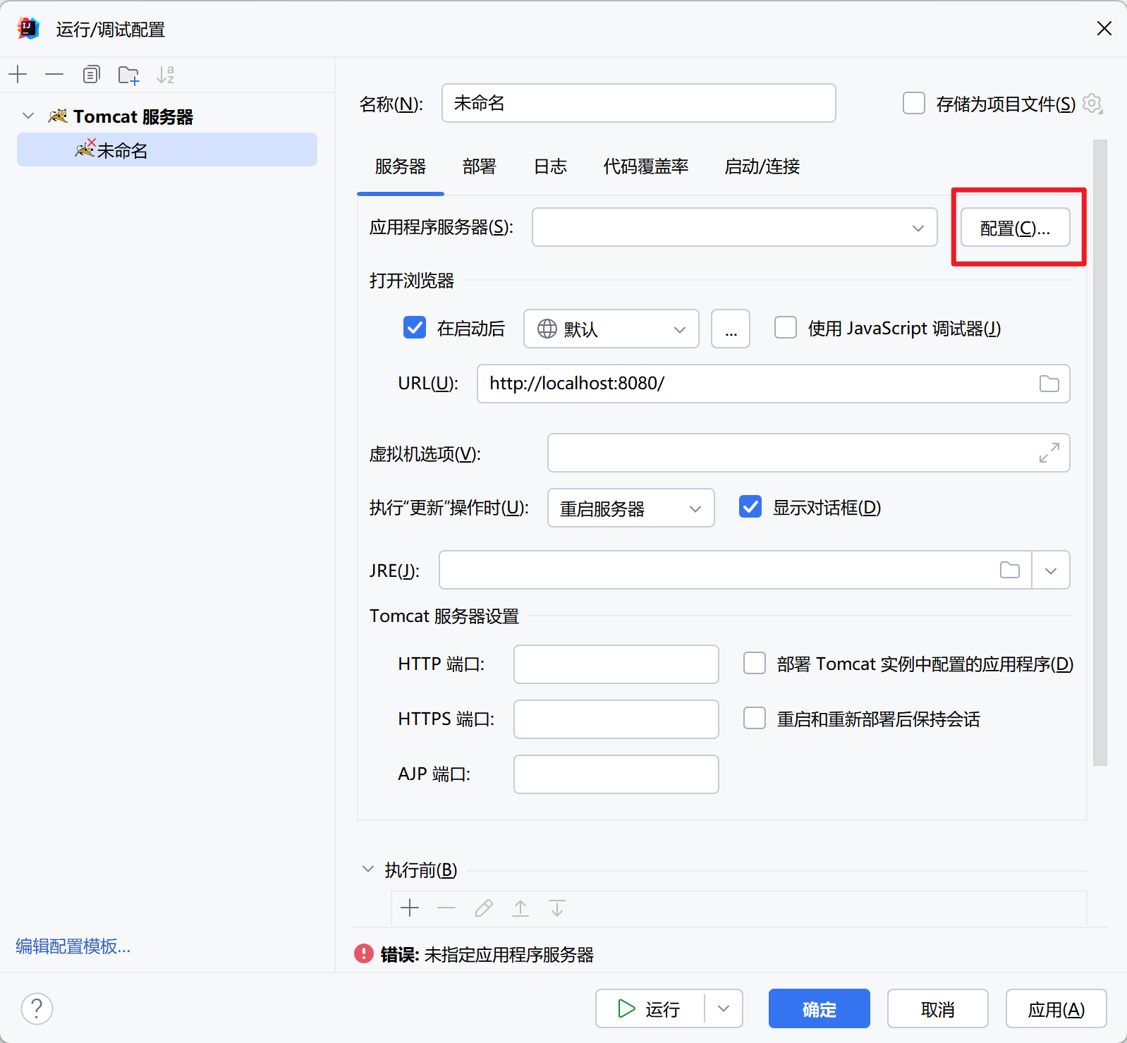Screen dimensions: 1127x1043
Task: Switch to the 服务器 tab
Action: point(401,166)
